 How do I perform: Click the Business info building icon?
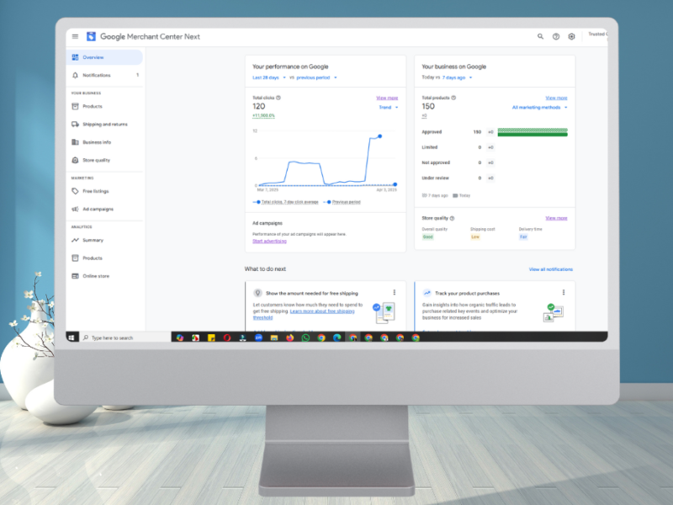click(x=75, y=142)
